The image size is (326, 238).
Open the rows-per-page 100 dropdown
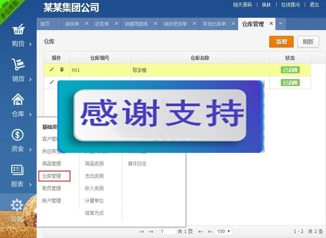point(223,231)
